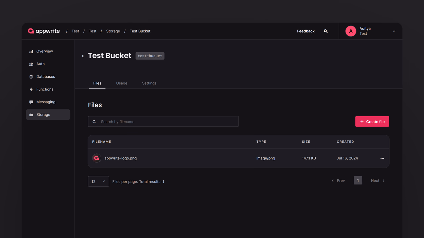Click the Test Bucket page heading
The height and width of the screenshot is (238, 424).
pyautogui.click(x=110, y=56)
